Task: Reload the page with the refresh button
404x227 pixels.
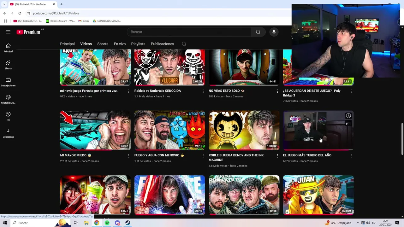Action: (x=20, y=13)
